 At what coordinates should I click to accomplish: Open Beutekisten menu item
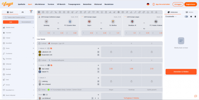(109, 4)
